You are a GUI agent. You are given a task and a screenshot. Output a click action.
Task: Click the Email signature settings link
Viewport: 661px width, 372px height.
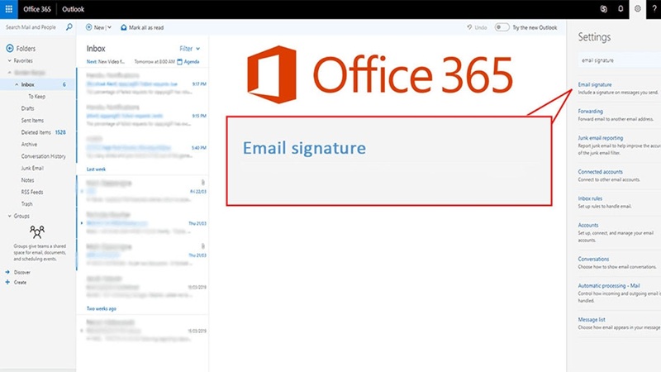[x=594, y=84]
